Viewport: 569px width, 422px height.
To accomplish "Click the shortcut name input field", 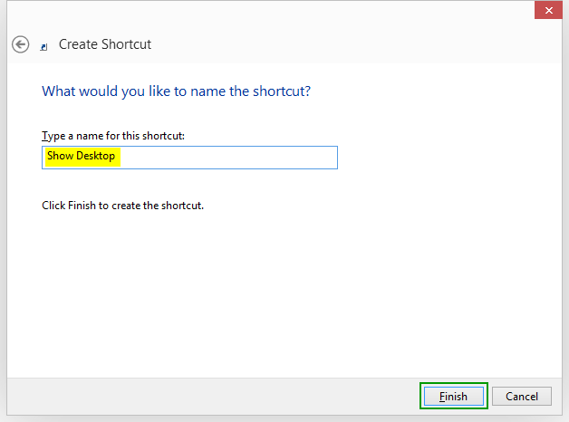I will 189,158.
